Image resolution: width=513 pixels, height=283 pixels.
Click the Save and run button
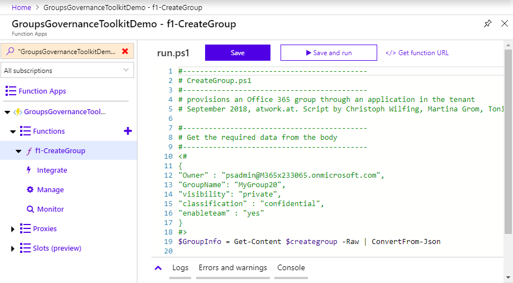point(329,53)
